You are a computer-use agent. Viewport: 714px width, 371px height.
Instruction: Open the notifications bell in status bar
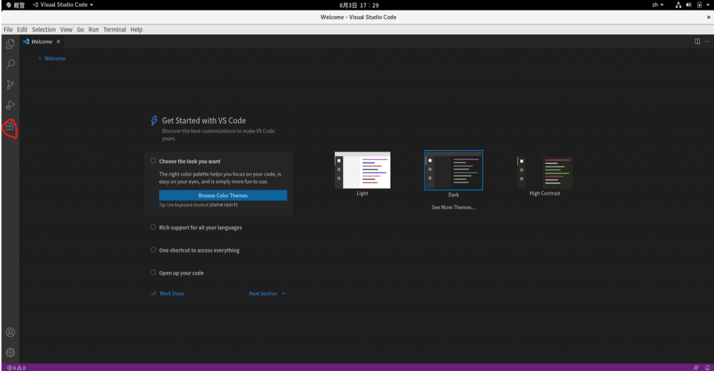click(707, 368)
